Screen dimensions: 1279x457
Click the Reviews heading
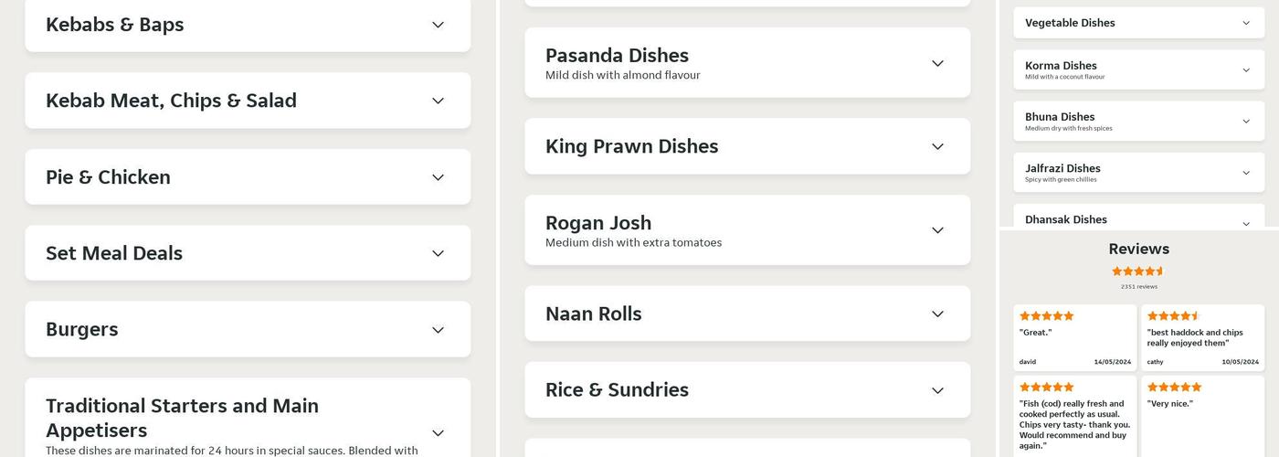coord(1138,249)
